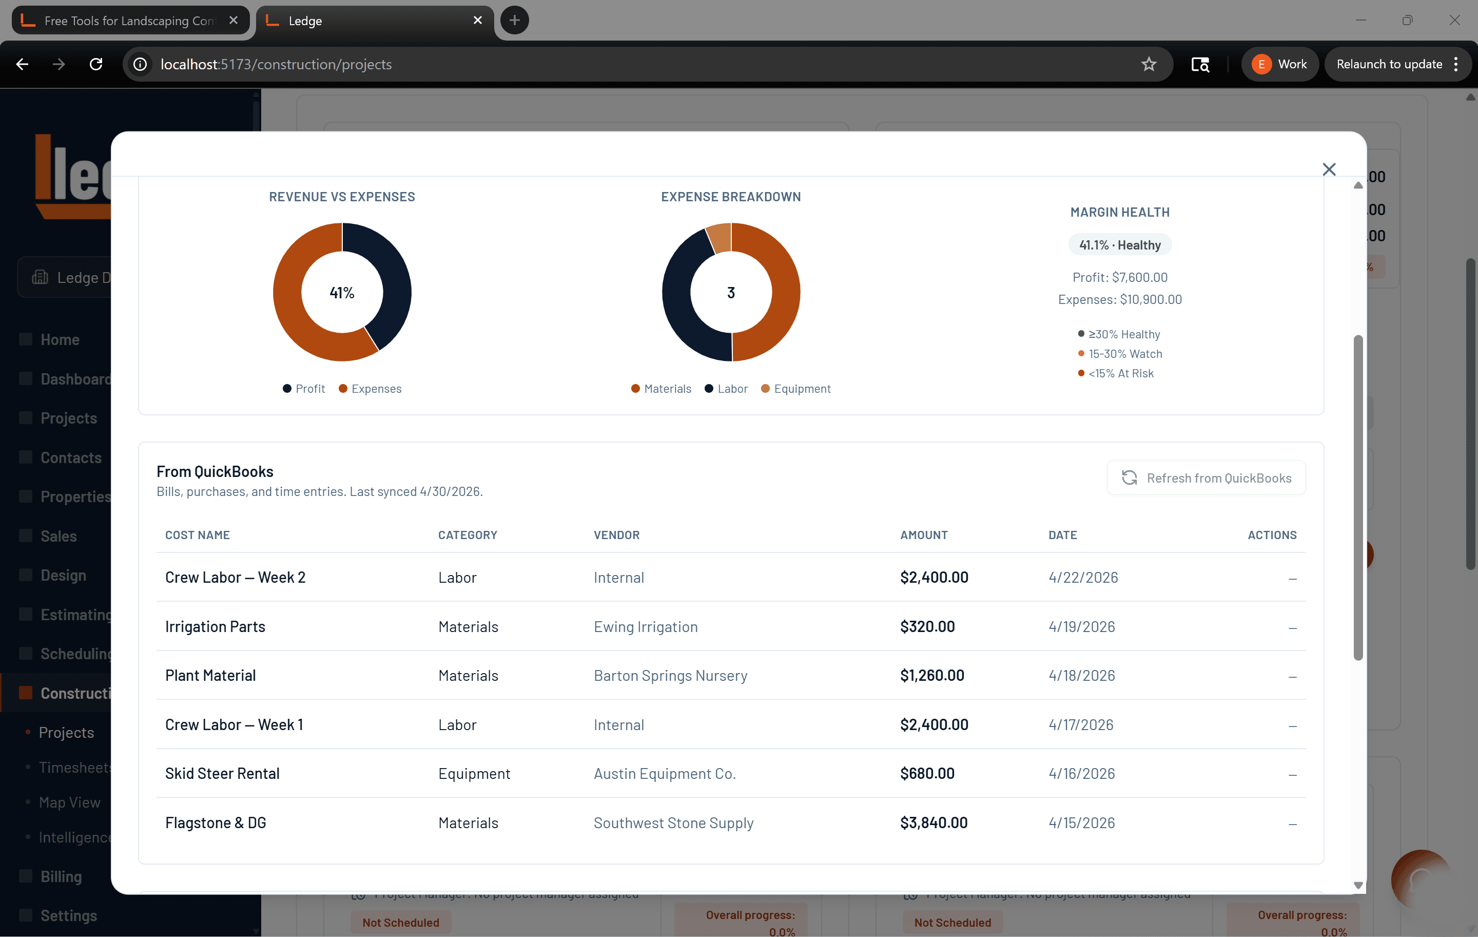Click the Revenue vs Expenses donut chart
Viewport: 1478px width, 937px height.
[342, 292]
